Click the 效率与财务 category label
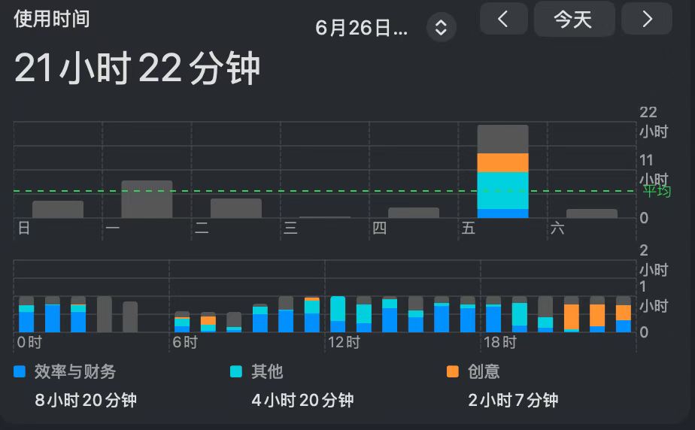695x430 pixels. tap(75, 371)
